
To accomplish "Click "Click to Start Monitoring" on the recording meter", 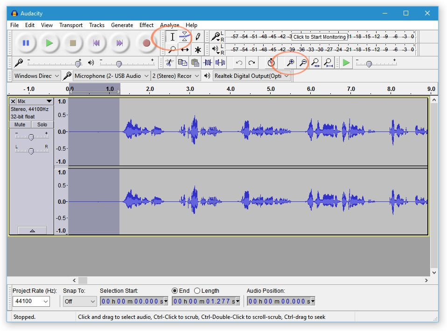I will 320,37.
